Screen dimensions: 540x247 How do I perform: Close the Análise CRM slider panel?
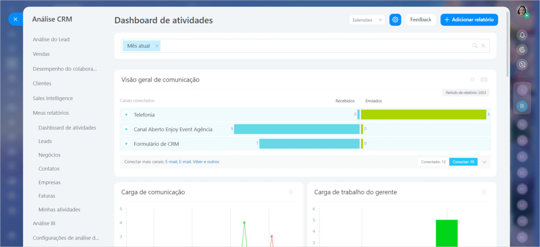15,19
